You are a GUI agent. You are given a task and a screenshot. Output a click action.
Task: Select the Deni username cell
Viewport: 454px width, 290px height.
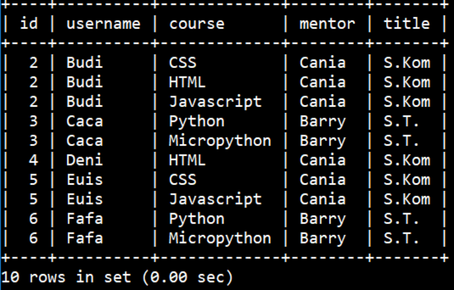tap(84, 160)
